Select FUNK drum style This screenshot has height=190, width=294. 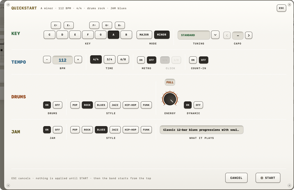tap(146, 105)
